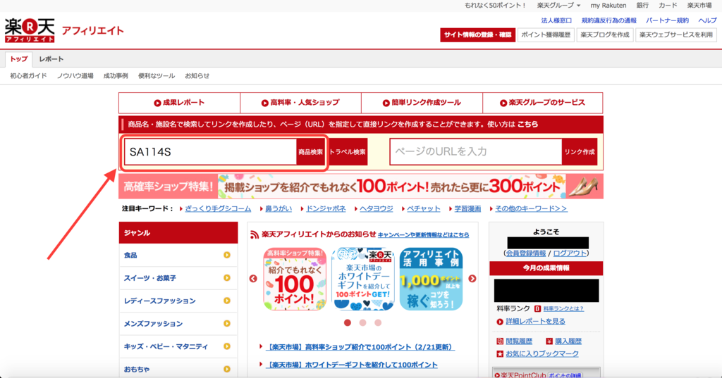Click arrow icon beside スイーツ・お菓子 genre
This screenshot has height=378, width=722.
coord(227,278)
